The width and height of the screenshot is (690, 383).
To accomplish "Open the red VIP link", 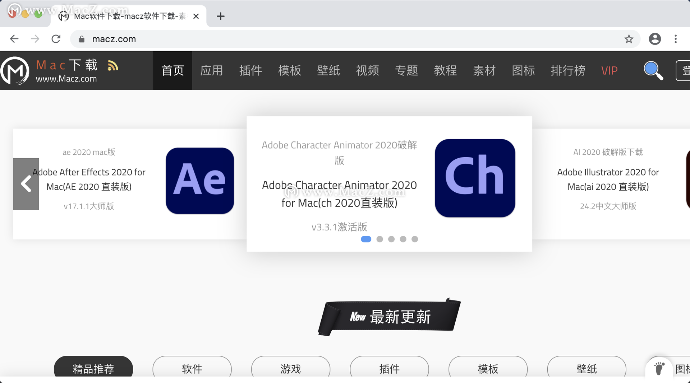I will 609,70.
